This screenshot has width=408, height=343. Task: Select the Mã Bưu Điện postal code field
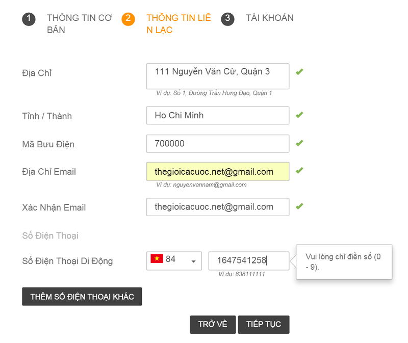coord(217,143)
